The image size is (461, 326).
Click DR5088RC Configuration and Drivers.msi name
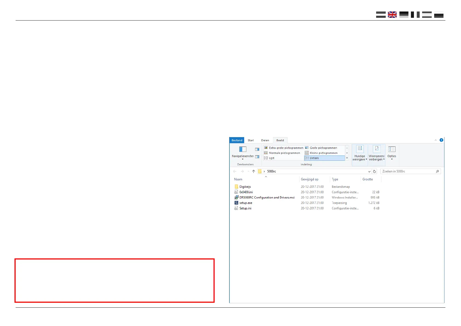pyautogui.click(x=267, y=197)
